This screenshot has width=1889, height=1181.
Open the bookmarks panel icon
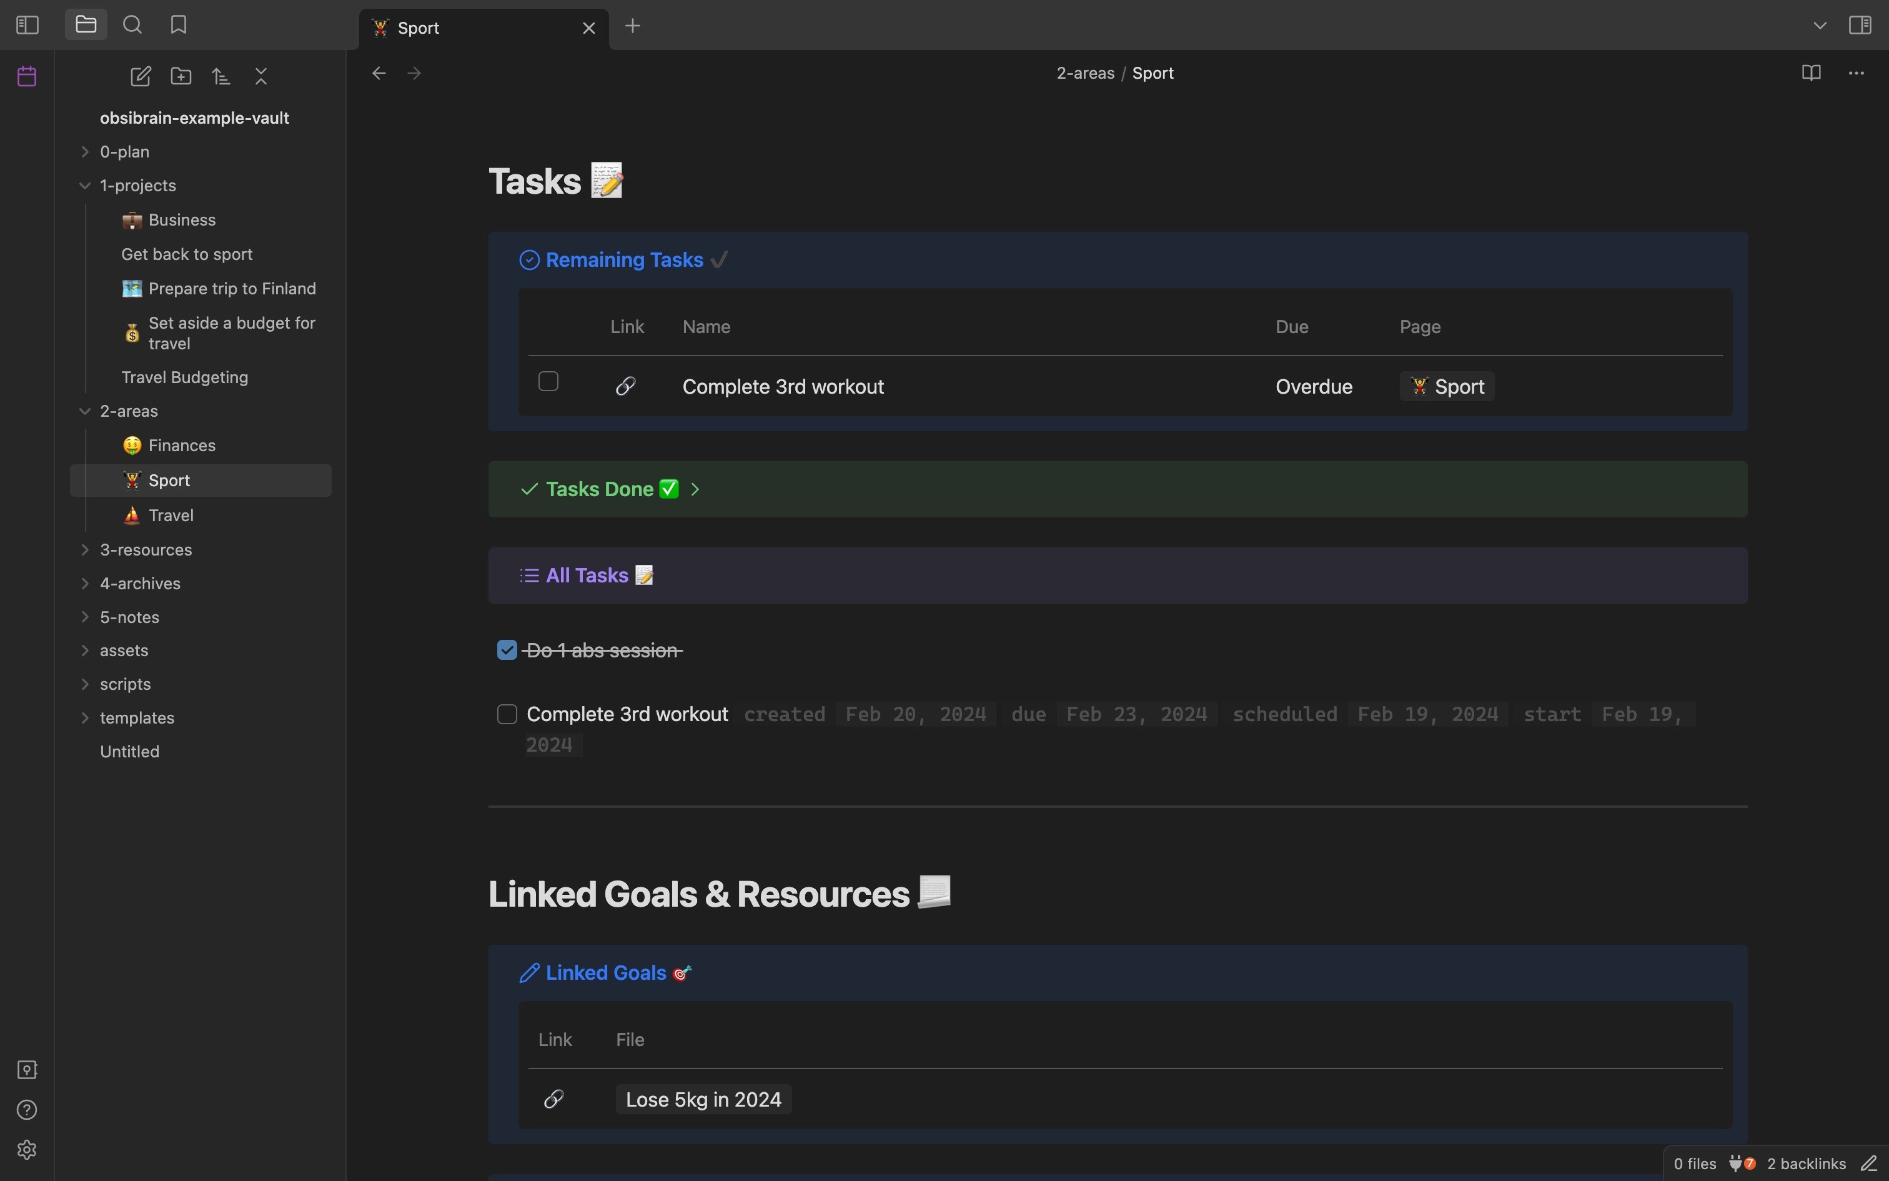click(179, 25)
